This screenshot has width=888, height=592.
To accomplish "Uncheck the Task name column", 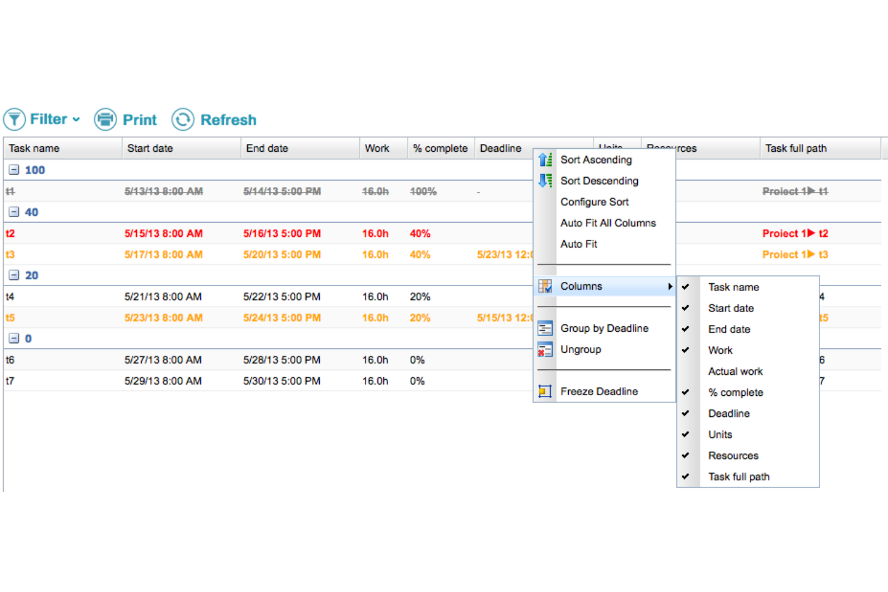I will (685, 287).
